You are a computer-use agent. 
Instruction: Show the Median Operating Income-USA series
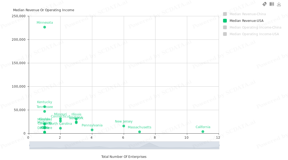(x=254, y=34)
